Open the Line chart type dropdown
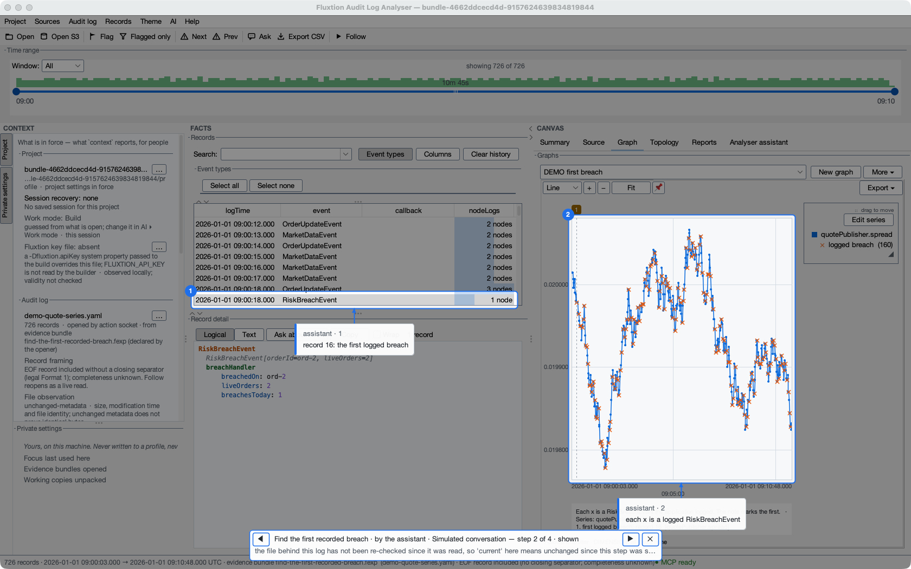The height and width of the screenshot is (569, 911). (x=562, y=187)
